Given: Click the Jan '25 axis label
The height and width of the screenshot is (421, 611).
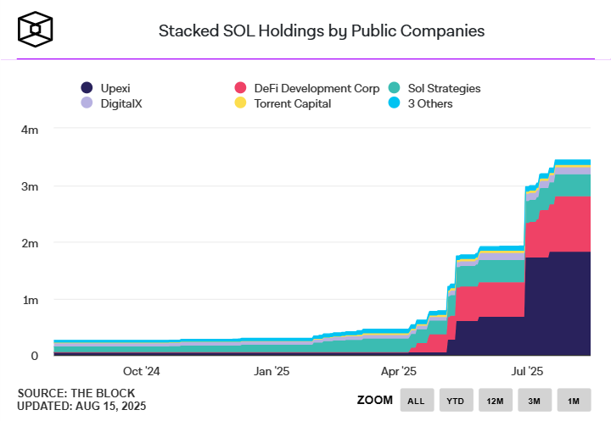Looking at the screenshot, I should [272, 371].
